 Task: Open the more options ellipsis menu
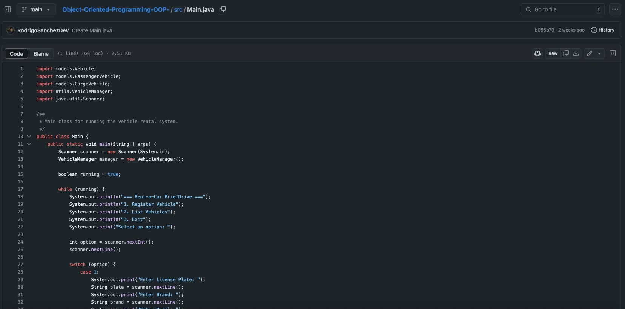615,9
